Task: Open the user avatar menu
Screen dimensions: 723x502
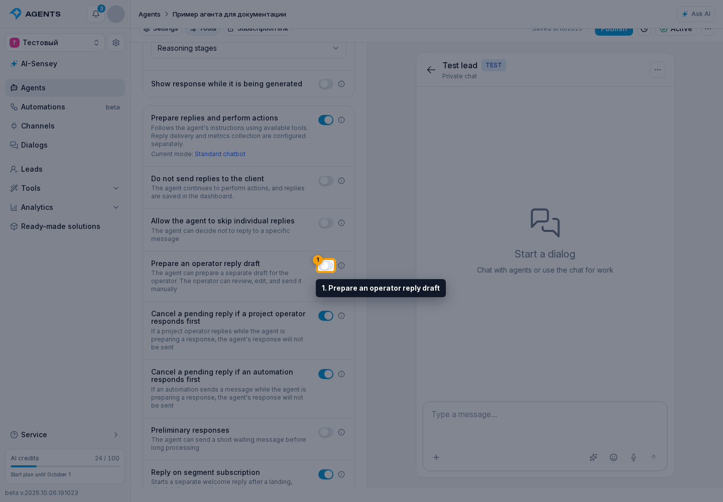Action: (x=116, y=14)
